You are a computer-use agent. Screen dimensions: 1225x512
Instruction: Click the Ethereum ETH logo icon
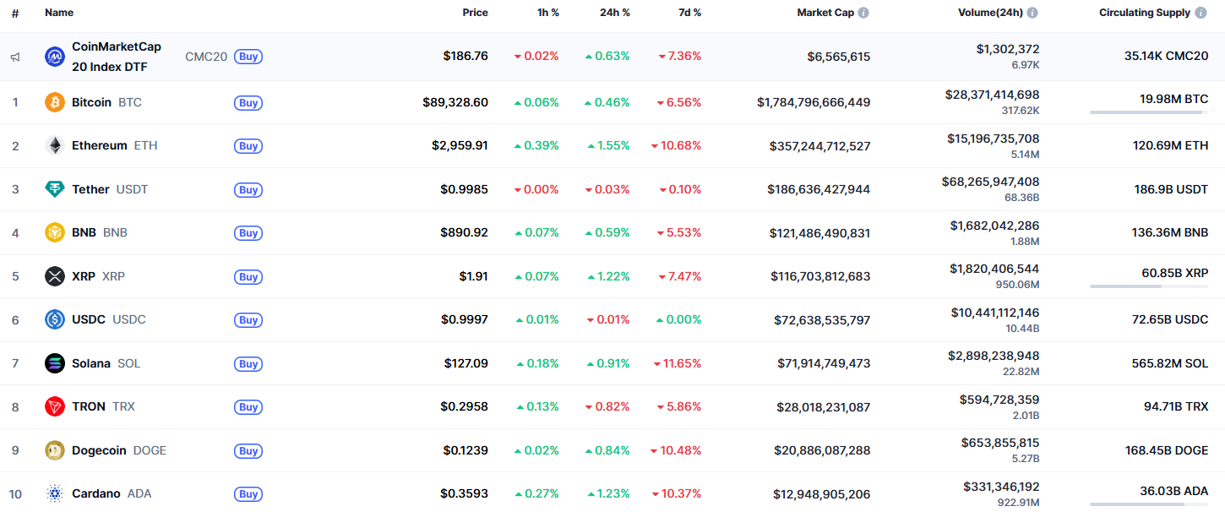coord(54,144)
